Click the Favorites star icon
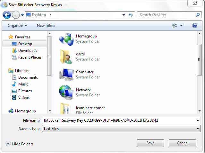The width and height of the screenshot is (205, 153). pyautogui.click(x=11, y=37)
